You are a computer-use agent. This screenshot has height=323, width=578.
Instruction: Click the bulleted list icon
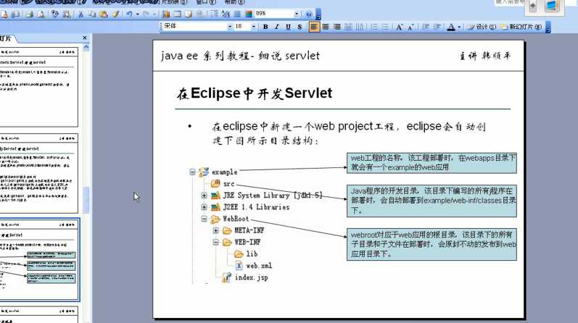386,27
